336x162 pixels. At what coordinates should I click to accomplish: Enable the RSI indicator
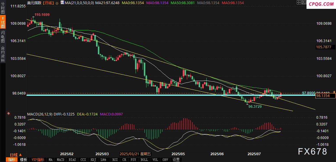tap(115, 160)
